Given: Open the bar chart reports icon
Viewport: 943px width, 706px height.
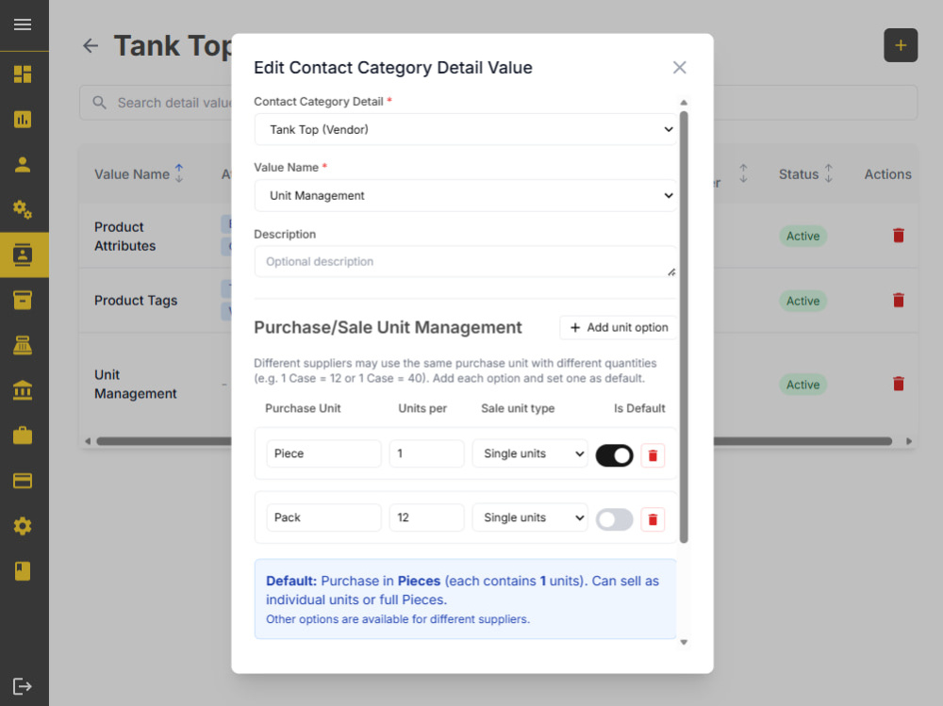Looking at the screenshot, I should point(23,119).
